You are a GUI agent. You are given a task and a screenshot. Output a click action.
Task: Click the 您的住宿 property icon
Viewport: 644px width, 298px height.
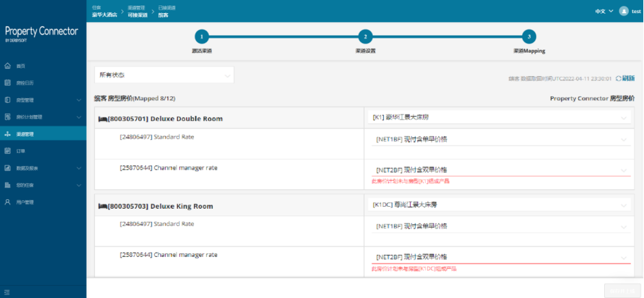pyautogui.click(x=8, y=185)
